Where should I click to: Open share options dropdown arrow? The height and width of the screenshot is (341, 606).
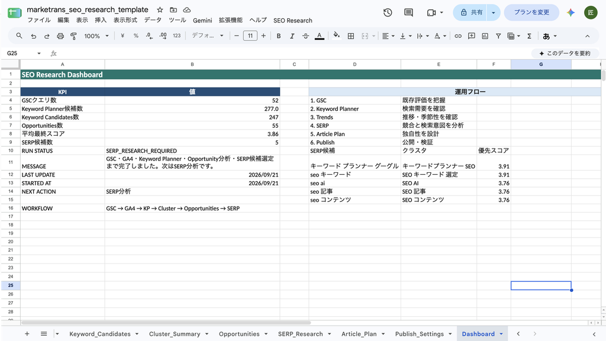tap(494, 12)
